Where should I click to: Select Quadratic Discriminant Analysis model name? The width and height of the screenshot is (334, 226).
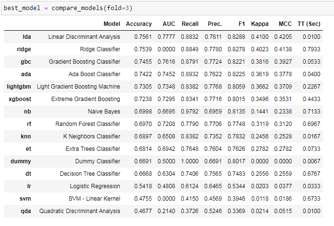click(80, 211)
